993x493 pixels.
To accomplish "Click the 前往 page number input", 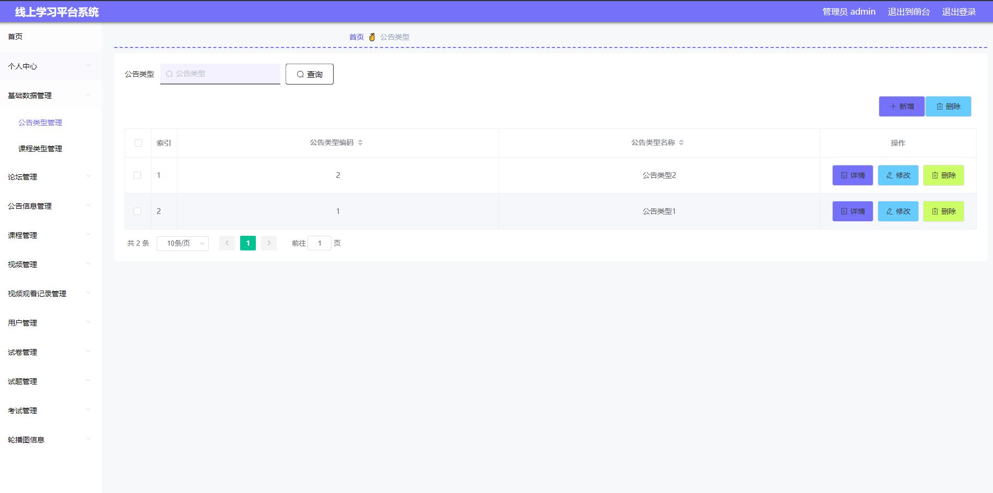I will coord(320,243).
